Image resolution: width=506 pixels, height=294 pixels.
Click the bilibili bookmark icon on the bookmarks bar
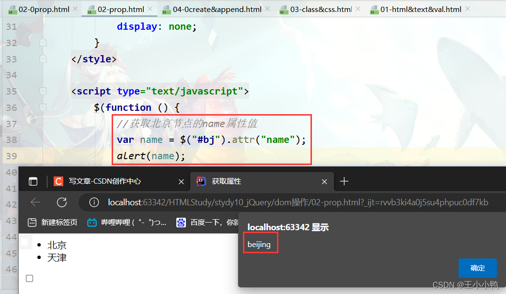91,222
